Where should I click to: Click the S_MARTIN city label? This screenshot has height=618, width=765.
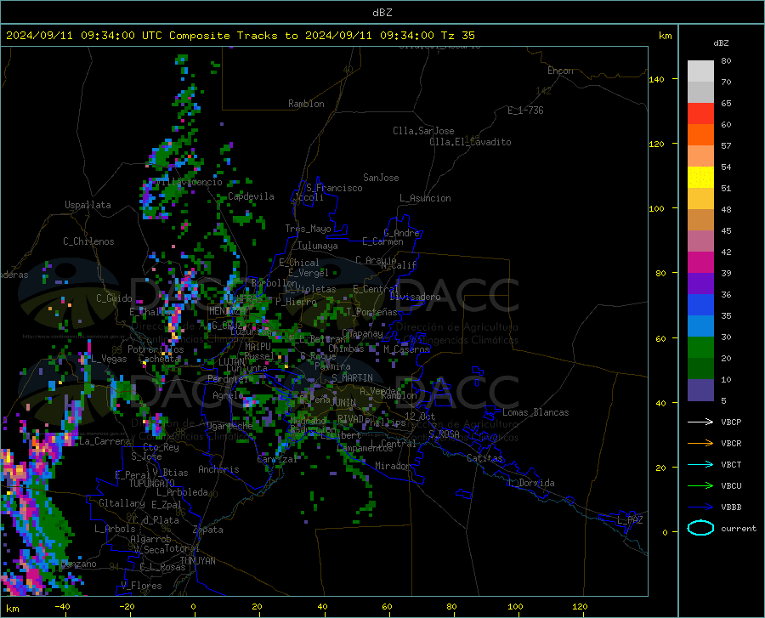tap(352, 378)
